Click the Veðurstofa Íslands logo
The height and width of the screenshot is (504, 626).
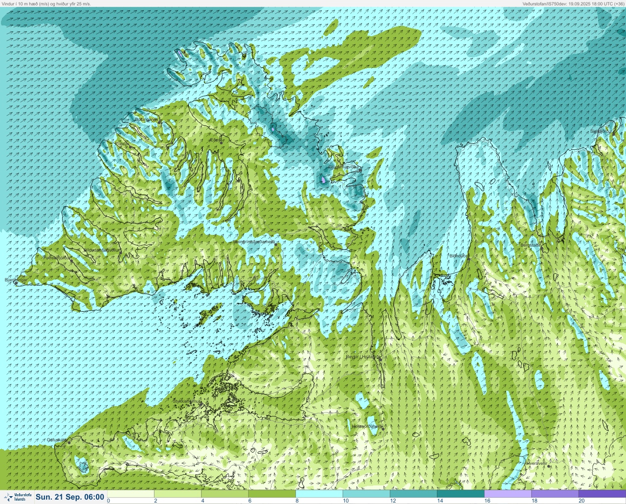(17, 497)
